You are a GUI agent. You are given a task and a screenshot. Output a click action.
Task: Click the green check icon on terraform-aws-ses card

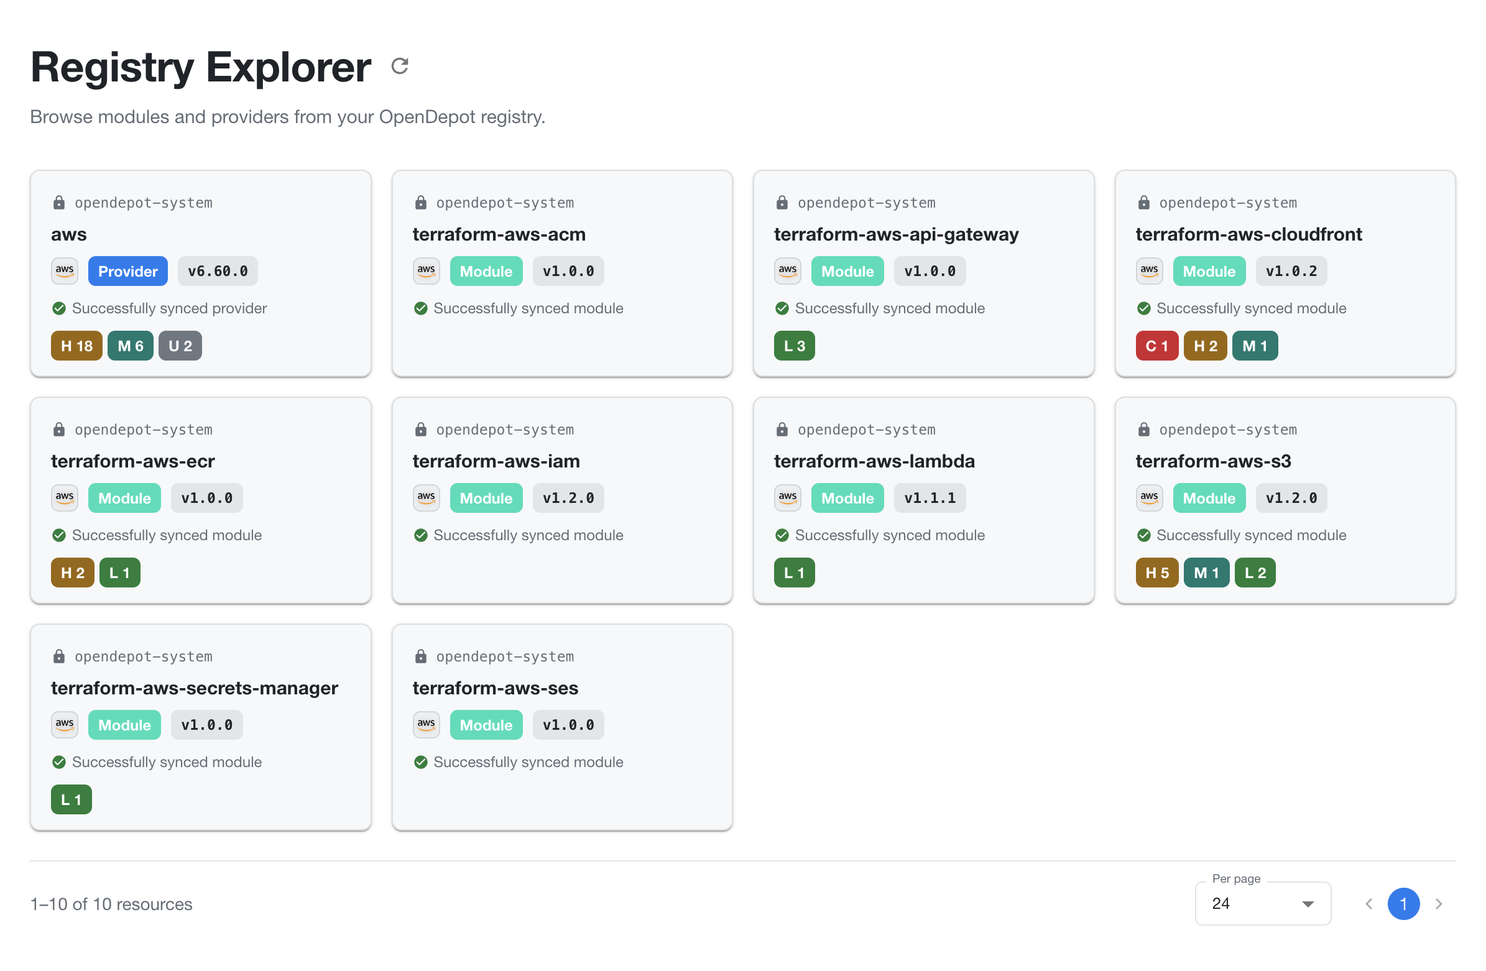click(421, 762)
